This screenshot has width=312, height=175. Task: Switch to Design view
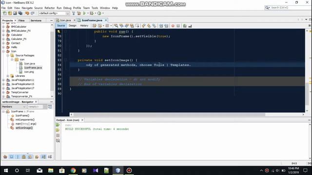[x=73, y=26]
